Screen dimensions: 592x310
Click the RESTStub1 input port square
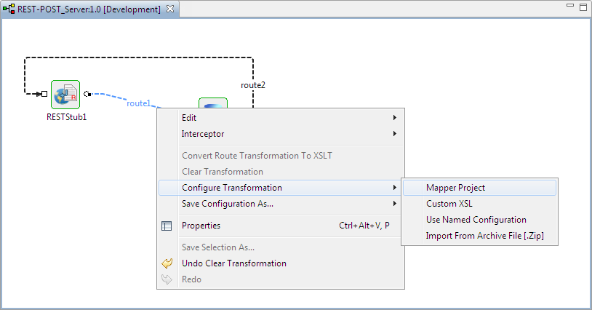coord(44,94)
